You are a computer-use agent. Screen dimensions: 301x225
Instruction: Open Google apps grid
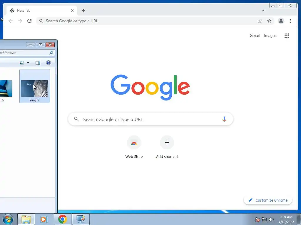tap(287, 35)
